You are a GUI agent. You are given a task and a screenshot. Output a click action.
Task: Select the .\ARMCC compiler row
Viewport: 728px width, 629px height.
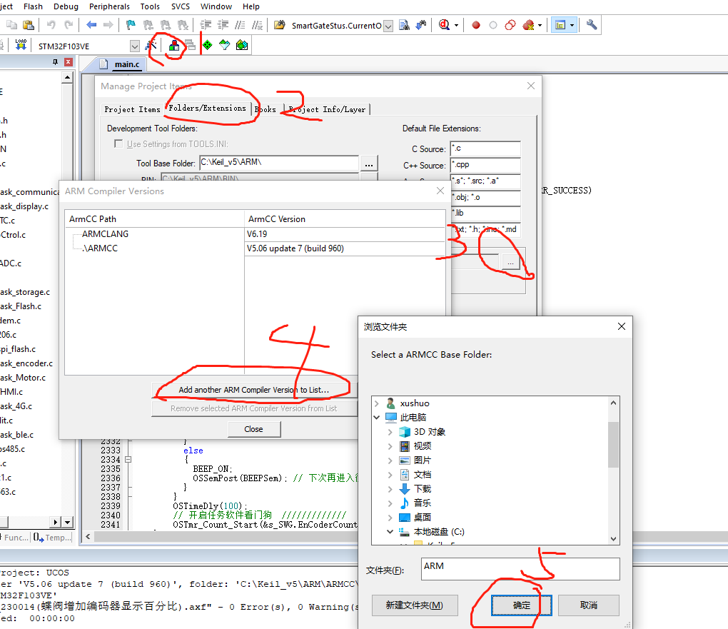tap(254, 248)
